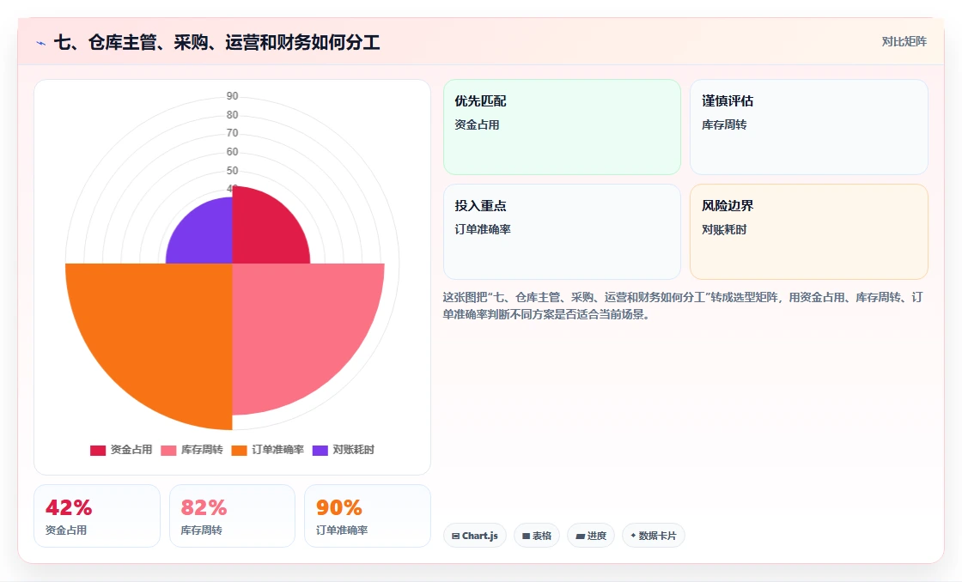Viewport: 962px width, 582px height.
Task: Click the diamond icon in the 数据卡片 chip
Action: coord(633,536)
